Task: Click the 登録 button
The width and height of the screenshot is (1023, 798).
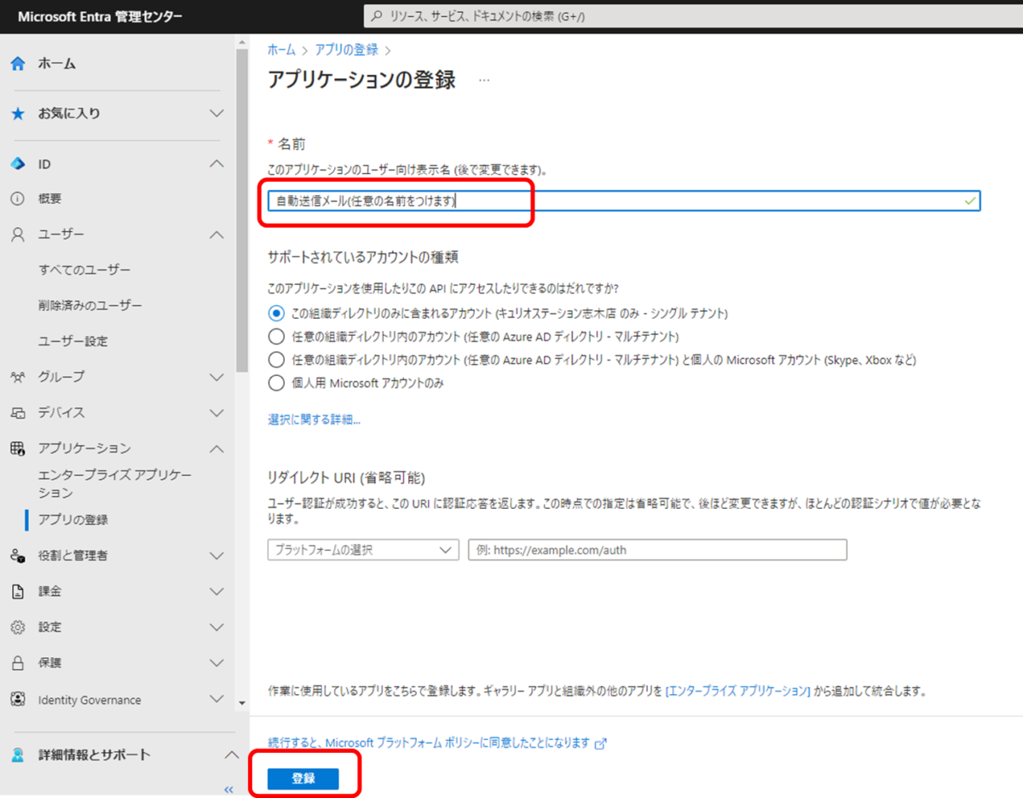Action: point(303,778)
